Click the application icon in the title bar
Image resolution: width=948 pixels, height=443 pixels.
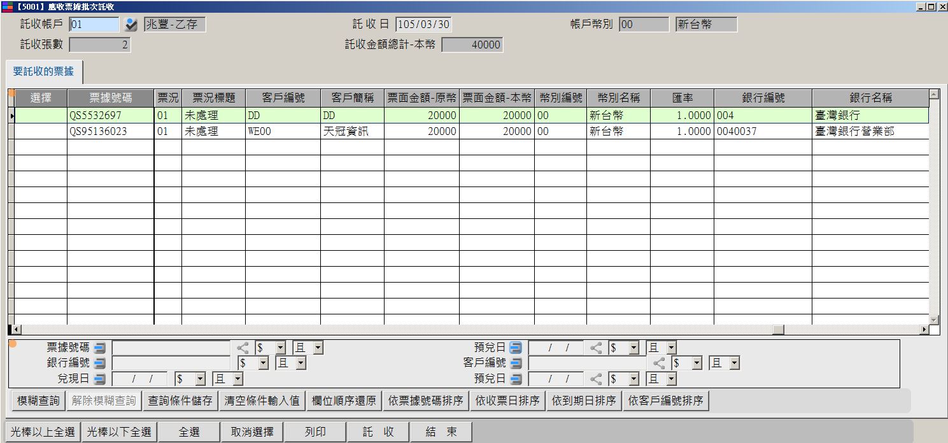tap(7, 6)
